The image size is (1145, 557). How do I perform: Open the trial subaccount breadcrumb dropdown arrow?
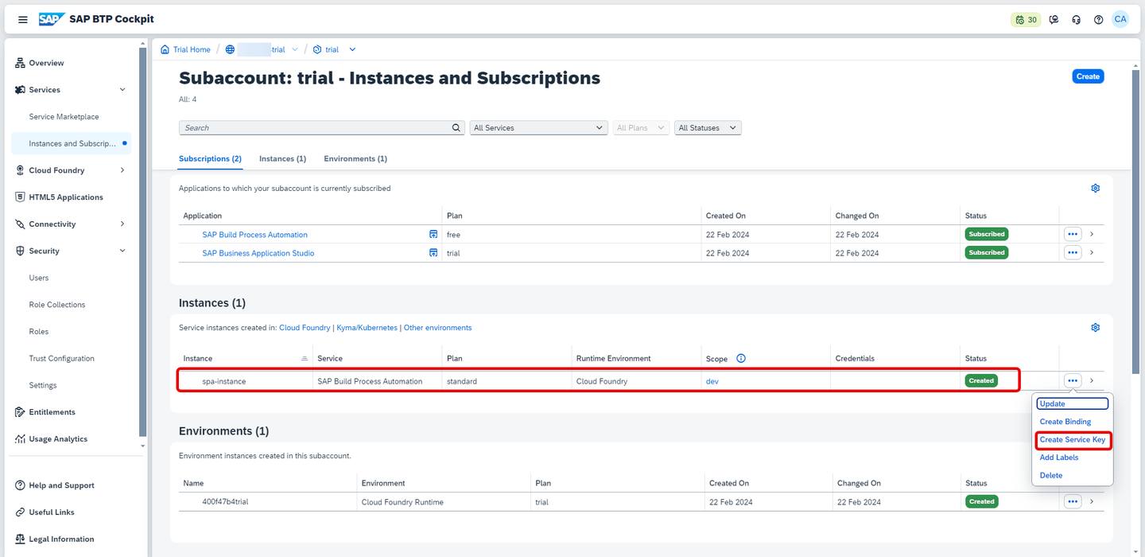[x=352, y=49]
